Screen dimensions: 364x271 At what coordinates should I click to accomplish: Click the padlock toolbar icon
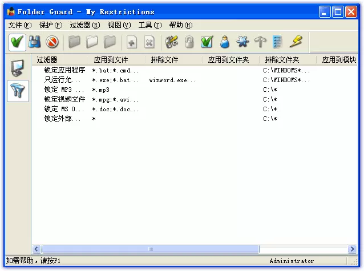coord(189,42)
